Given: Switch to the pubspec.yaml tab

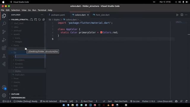Looking at the screenshot, I should (58, 15).
